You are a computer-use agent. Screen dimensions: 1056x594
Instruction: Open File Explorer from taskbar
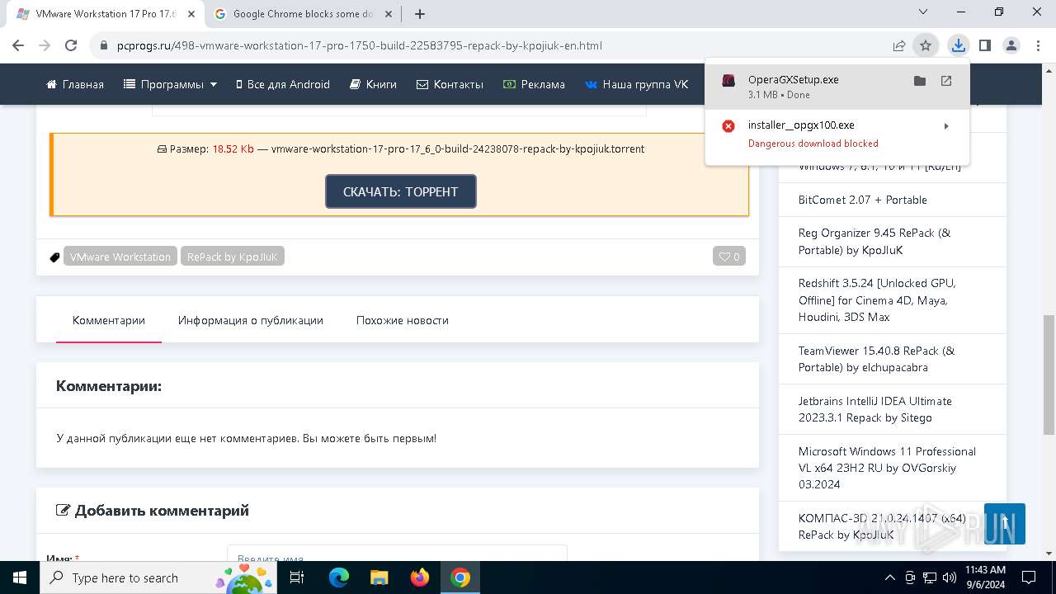point(379,577)
